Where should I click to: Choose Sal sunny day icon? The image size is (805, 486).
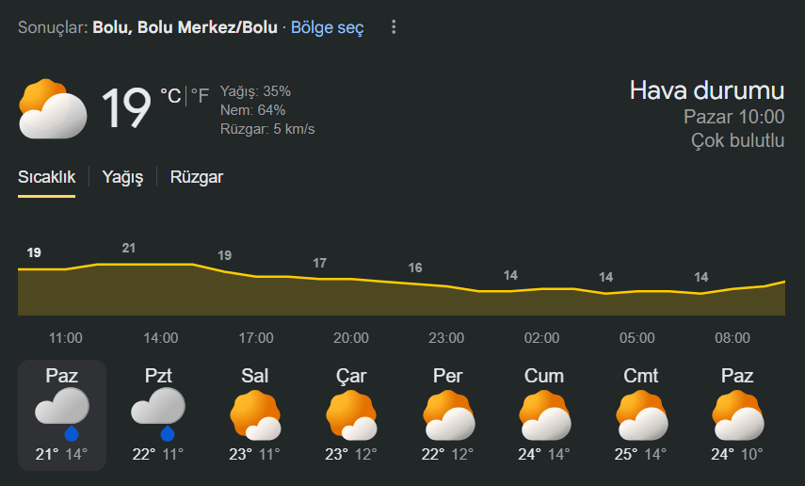pyautogui.click(x=255, y=415)
